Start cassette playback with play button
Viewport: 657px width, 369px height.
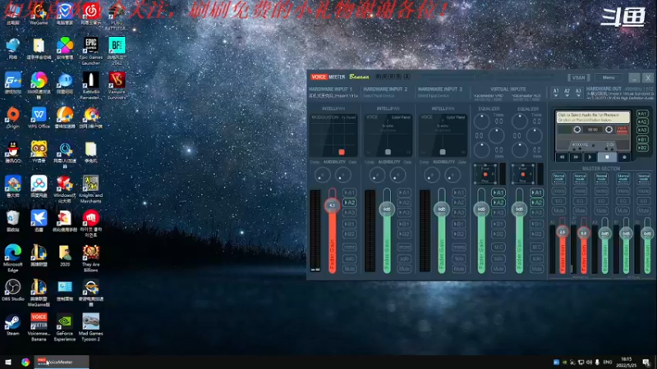(x=590, y=157)
